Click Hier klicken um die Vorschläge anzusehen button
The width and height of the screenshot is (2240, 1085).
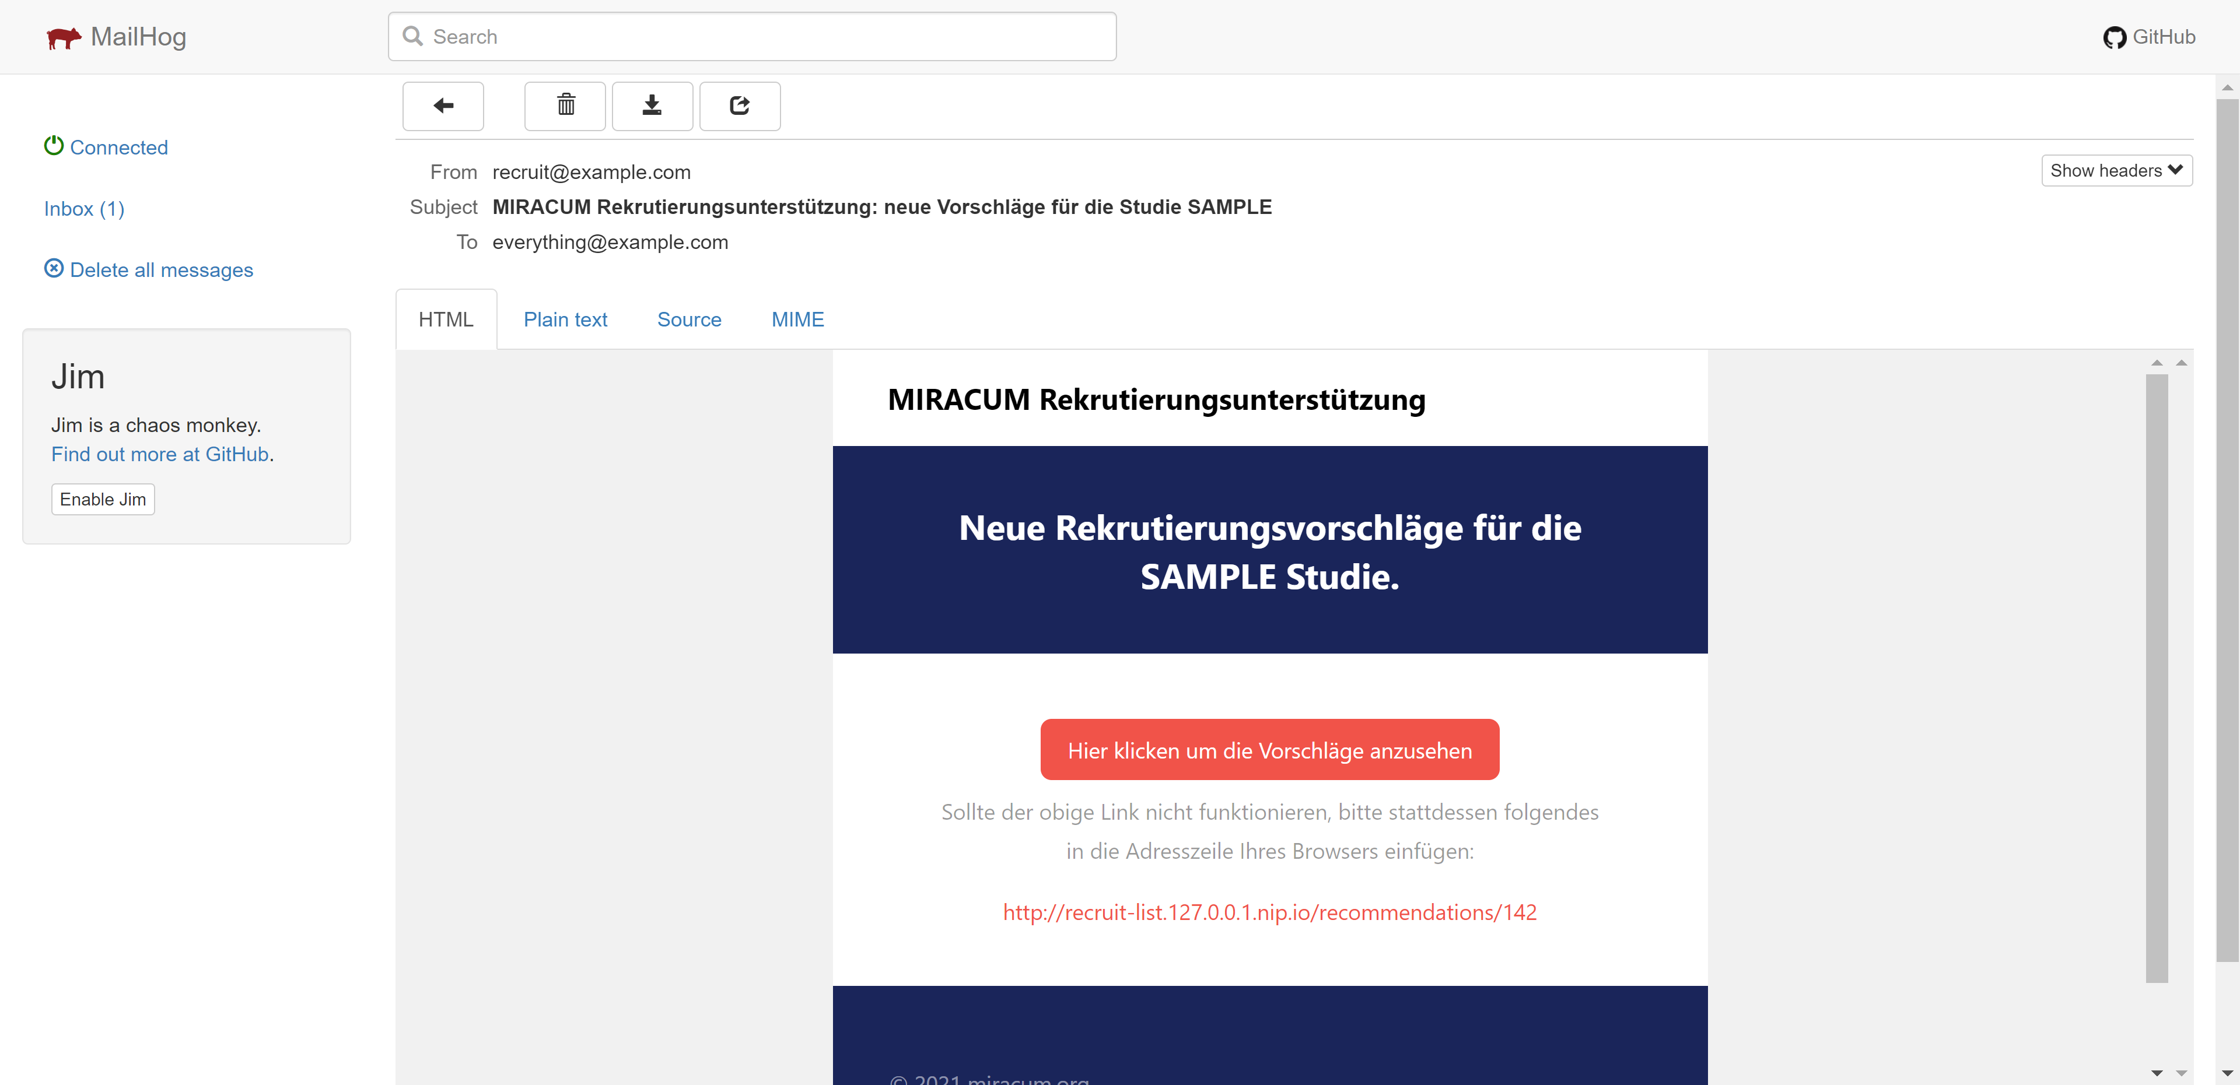point(1269,749)
